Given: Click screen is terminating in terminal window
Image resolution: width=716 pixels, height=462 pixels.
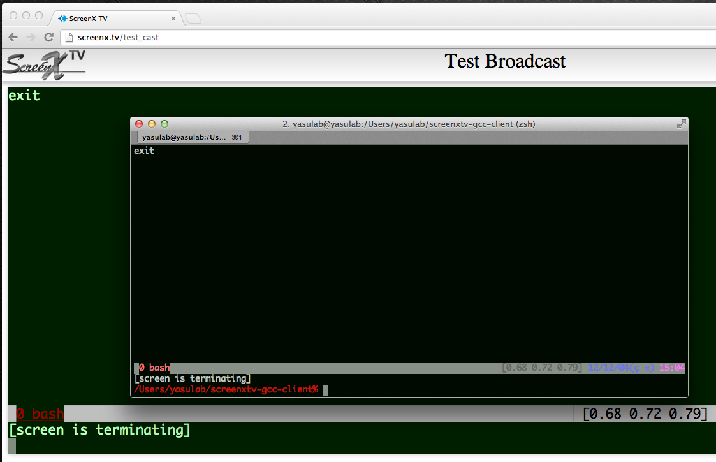Looking at the screenshot, I should pyautogui.click(x=193, y=378).
